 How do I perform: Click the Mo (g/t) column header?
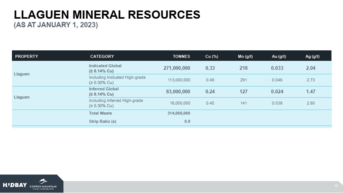[x=245, y=56]
